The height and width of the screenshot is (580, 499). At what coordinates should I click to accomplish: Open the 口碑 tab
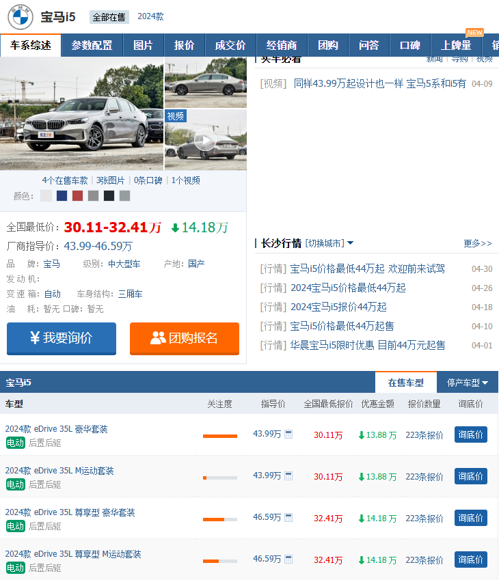pos(410,45)
